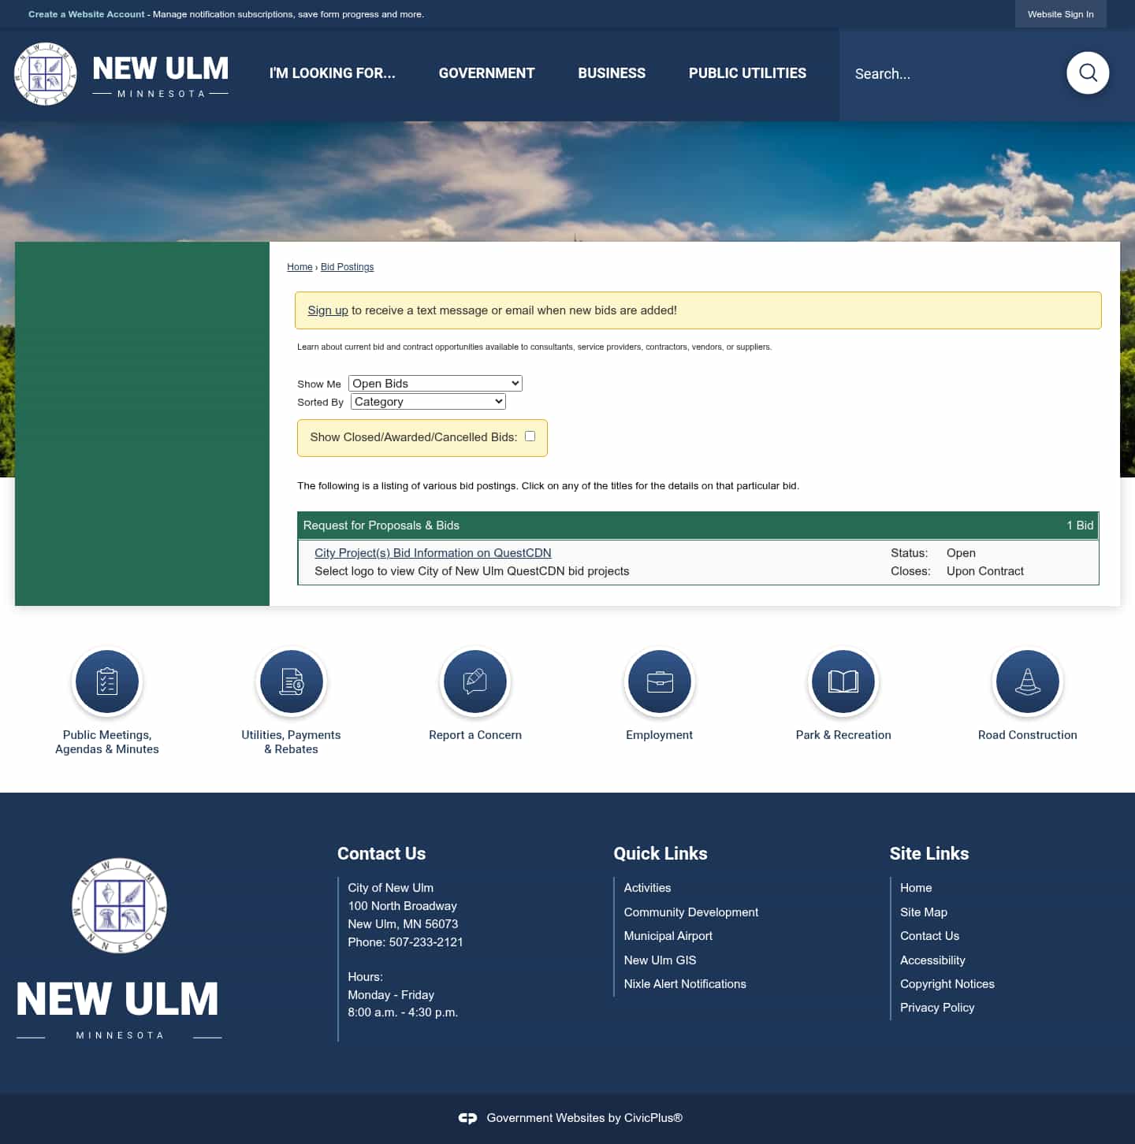Click the New Ulm city seal logo in header

46,74
